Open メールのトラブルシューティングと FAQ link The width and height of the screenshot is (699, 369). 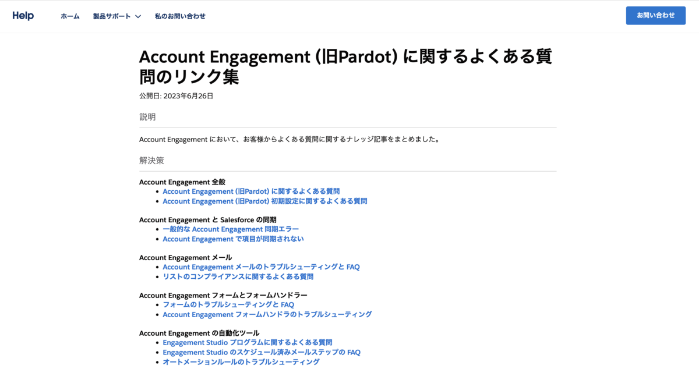[x=261, y=267]
